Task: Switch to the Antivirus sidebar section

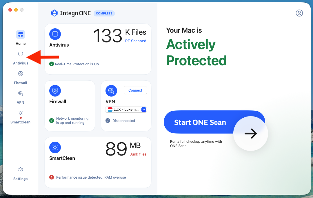Action: click(21, 63)
